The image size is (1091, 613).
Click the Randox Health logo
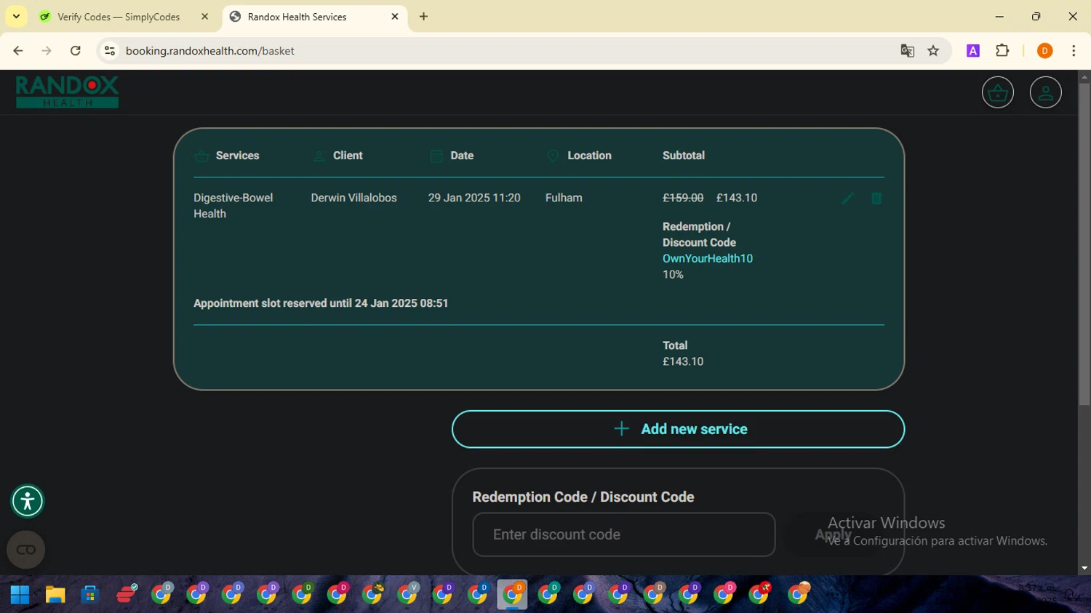pos(67,92)
